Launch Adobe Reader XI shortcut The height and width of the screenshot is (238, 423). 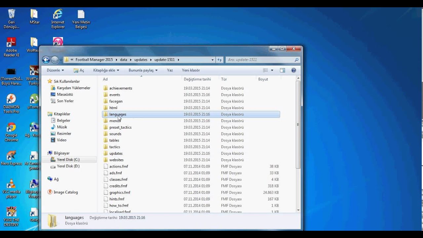tap(11, 47)
